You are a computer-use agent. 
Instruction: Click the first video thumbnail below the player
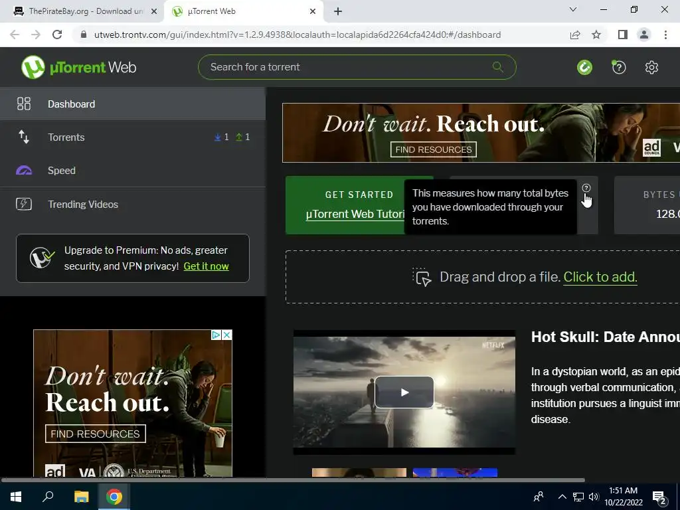pos(359,472)
